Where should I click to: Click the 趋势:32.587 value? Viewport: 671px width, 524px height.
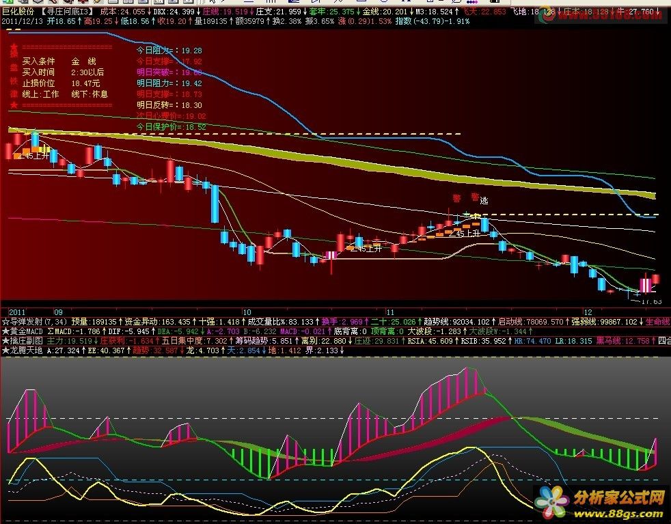click(x=155, y=350)
